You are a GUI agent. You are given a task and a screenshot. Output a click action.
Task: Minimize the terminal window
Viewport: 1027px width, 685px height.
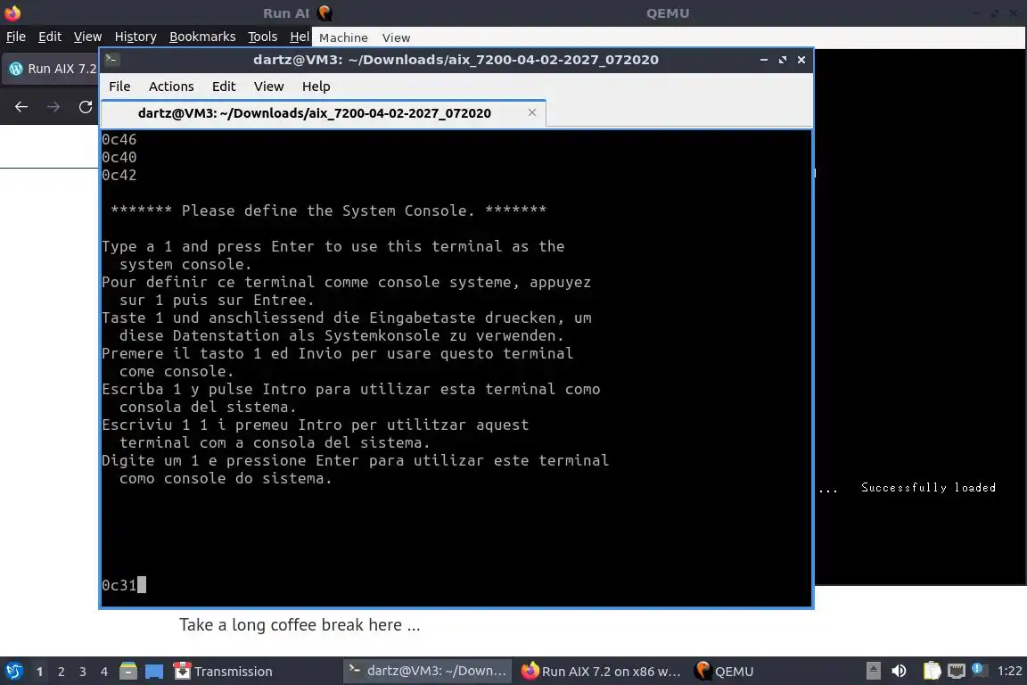(x=764, y=60)
